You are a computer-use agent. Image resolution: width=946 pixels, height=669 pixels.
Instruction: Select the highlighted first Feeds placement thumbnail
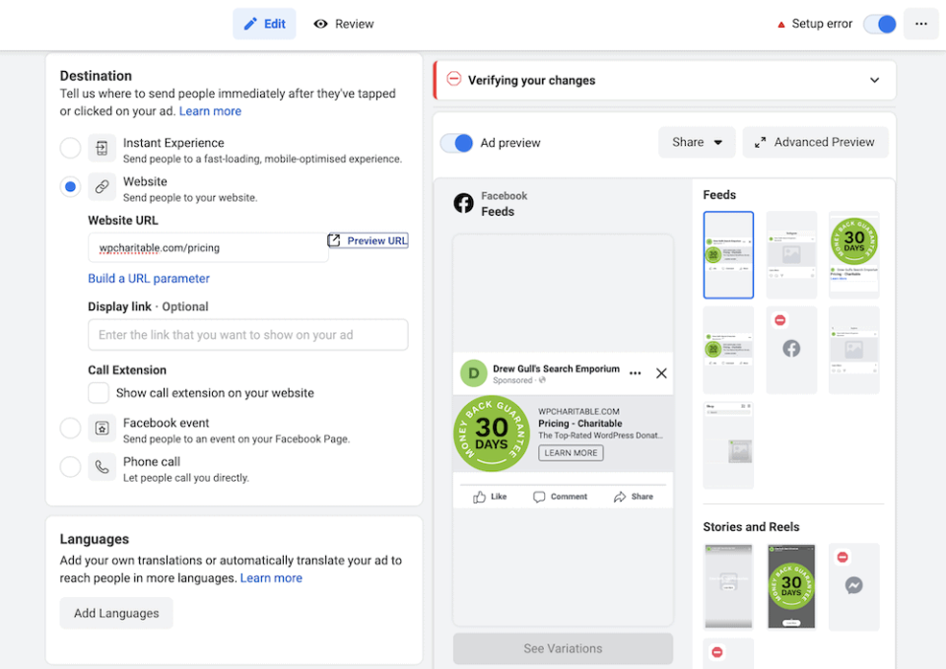tap(728, 254)
